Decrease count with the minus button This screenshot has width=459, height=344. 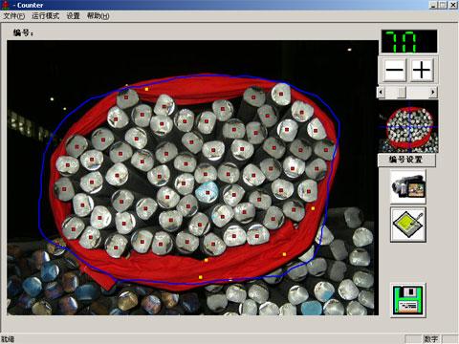393,69
